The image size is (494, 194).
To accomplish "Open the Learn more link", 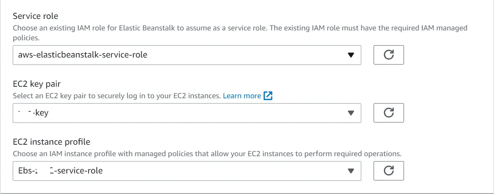I will coord(242,96).
